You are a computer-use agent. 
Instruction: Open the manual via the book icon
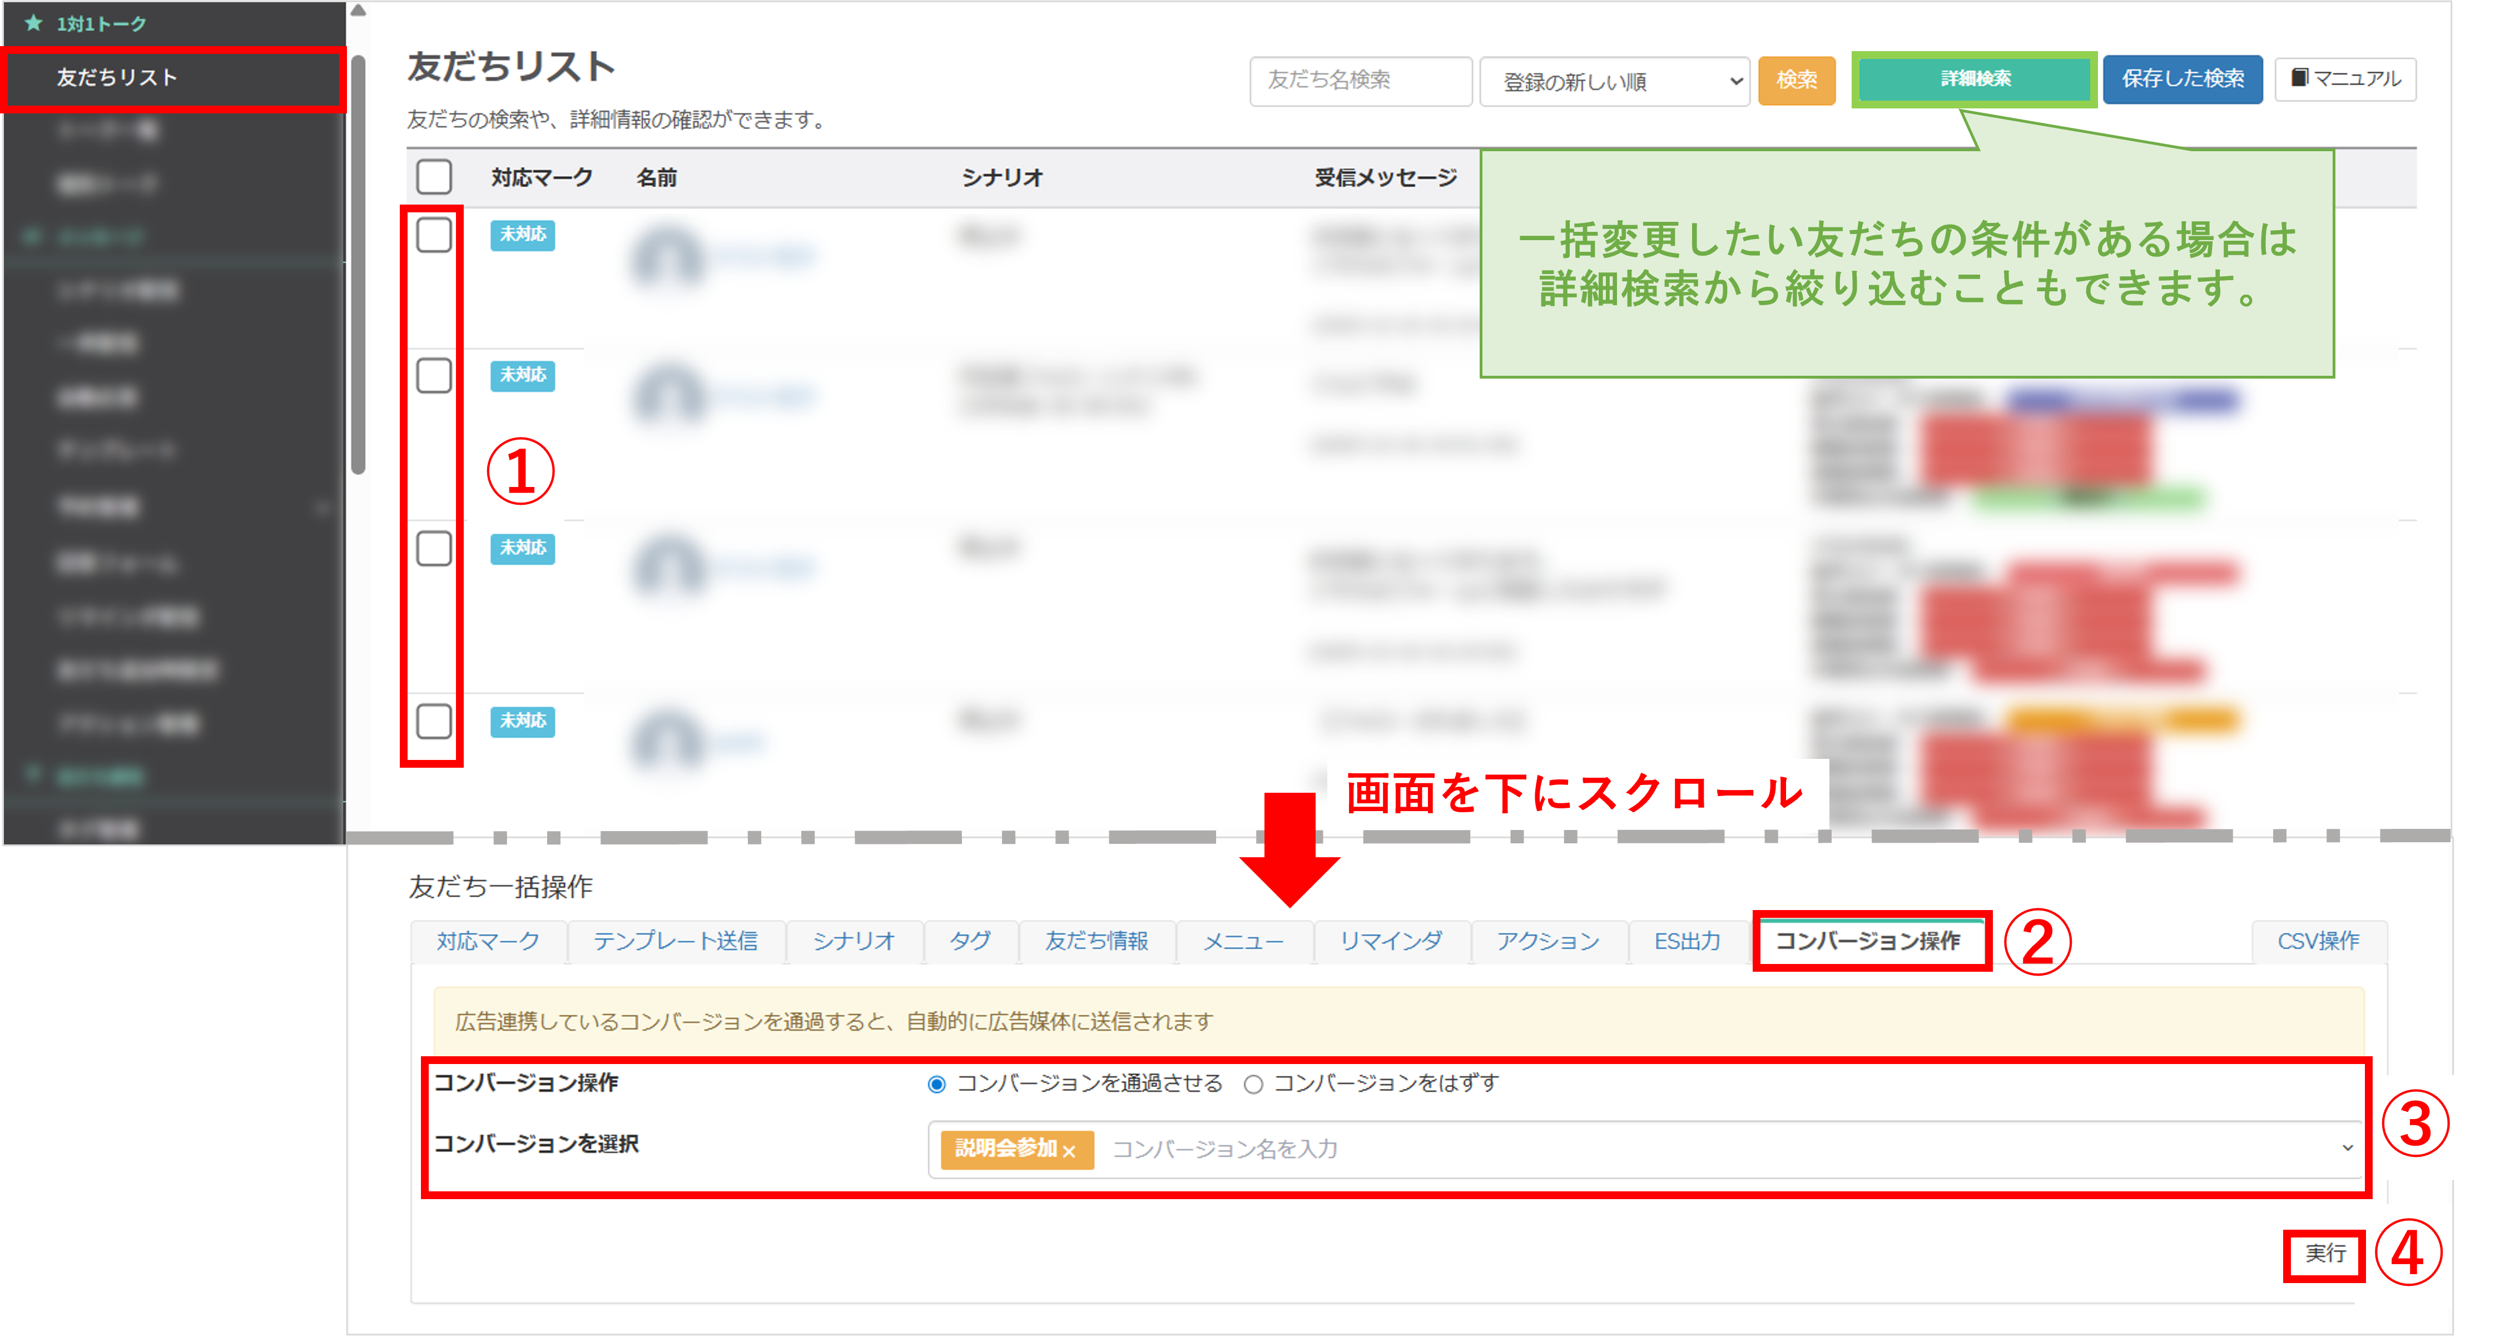pos(2345,79)
